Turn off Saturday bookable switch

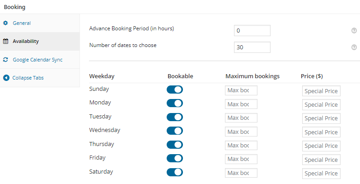175,172
